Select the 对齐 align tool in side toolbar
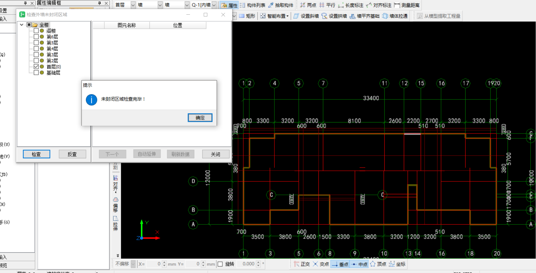 pyautogui.click(x=116, y=183)
